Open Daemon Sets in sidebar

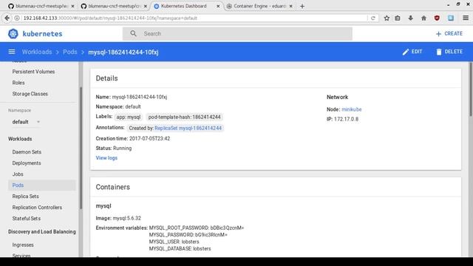pos(27,152)
